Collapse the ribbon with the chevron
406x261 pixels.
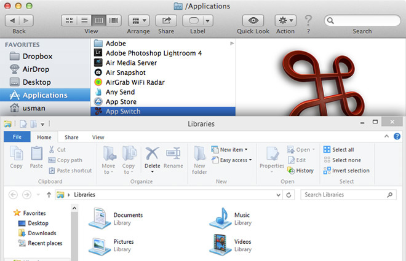coord(386,136)
